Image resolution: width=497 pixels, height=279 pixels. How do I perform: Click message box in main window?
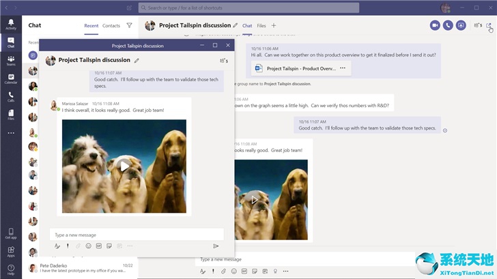coord(305,259)
